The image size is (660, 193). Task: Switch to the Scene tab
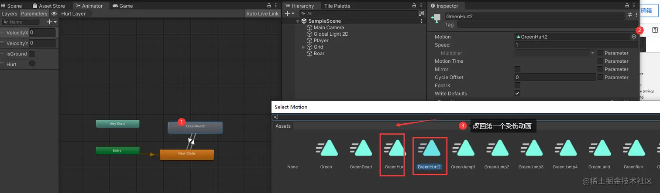pyautogui.click(x=11, y=6)
